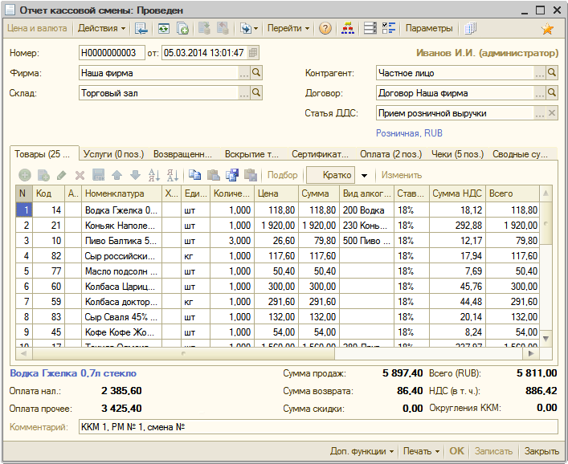Viewport: 568px width, 464px height.
Task: Click the yellow star favorites icon
Action: coord(547,29)
